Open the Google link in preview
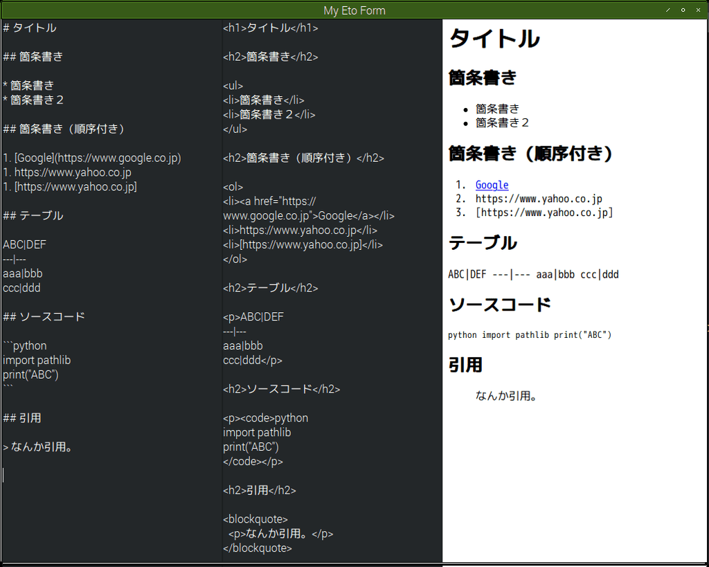This screenshot has width=709, height=567. (492, 185)
